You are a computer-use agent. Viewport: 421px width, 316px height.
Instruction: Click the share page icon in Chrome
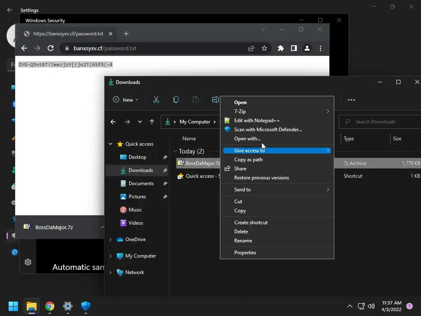click(251, 48)
